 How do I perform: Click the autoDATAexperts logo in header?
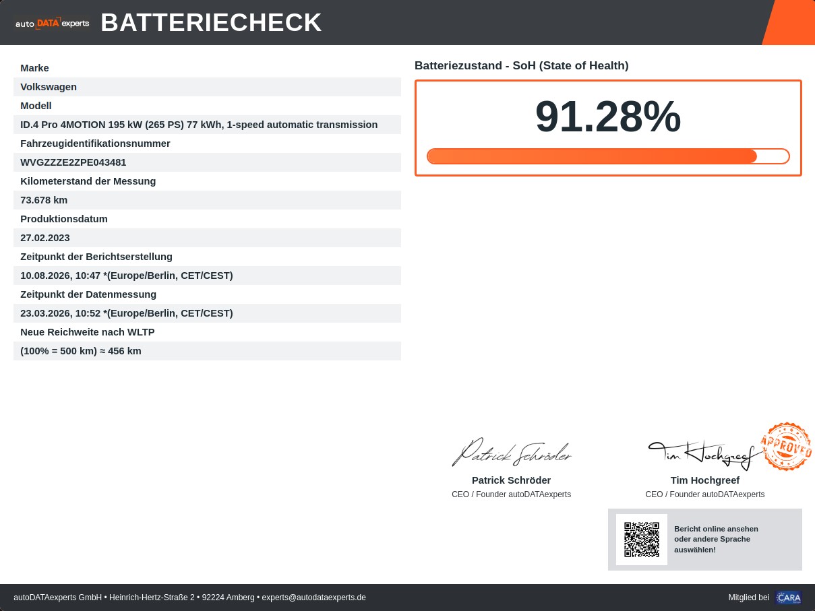(x=52, y=23)
